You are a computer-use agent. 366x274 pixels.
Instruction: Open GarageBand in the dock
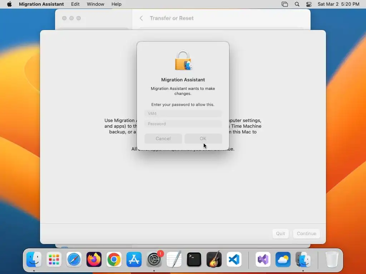point(214,259)
